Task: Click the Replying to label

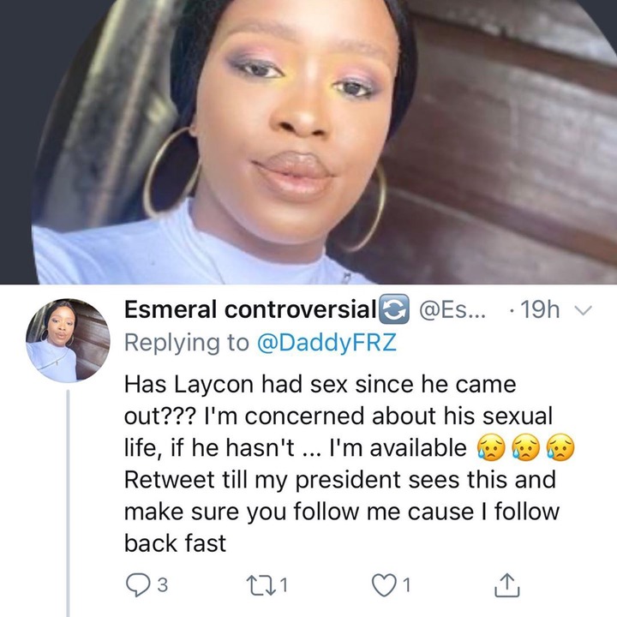Action: click(187, 342)
